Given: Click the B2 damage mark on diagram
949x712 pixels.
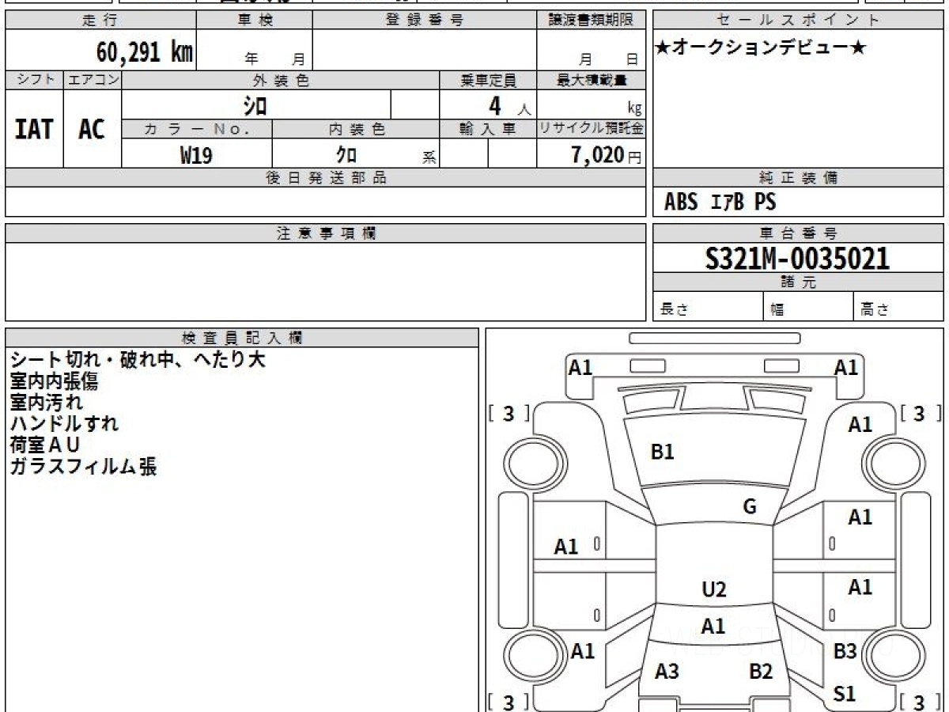Looking at the screenshot, I should tap(761, 672).
